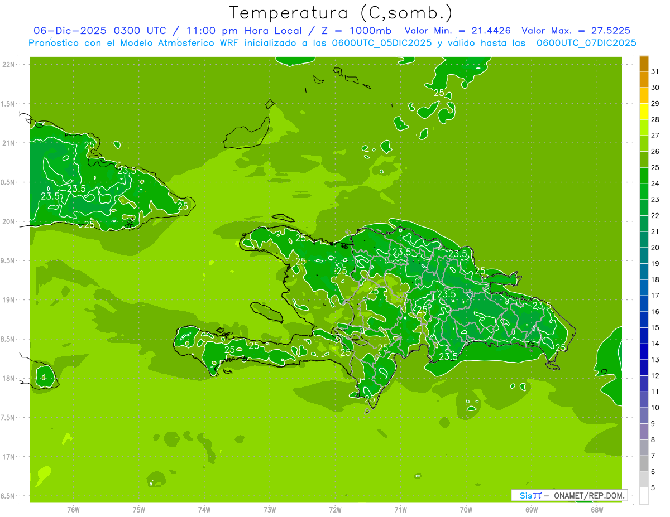Click the color scale label 22
Viewport: 670px width, 517px height.
point(655,216)
